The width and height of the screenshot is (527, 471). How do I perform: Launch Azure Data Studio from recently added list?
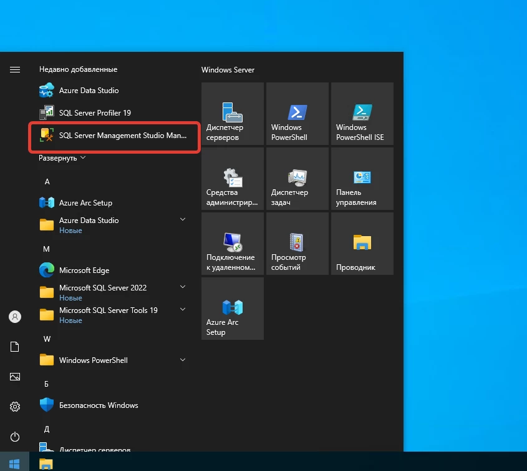click(x=89, y=91)
